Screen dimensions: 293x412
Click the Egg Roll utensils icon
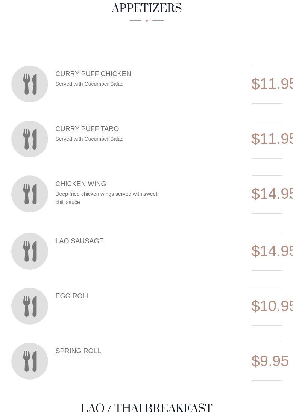30,306
